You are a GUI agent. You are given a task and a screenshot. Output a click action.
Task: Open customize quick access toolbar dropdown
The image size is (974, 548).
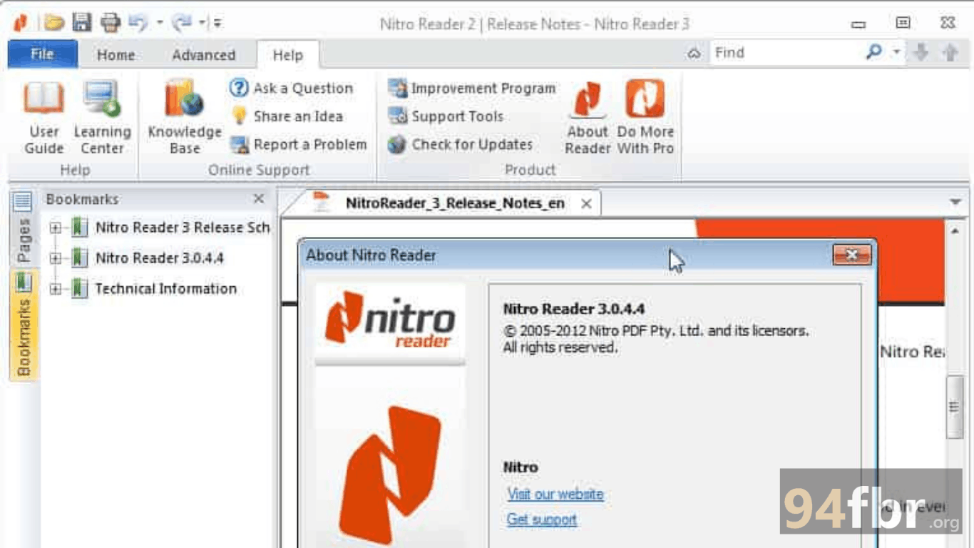pyautogui.click(x=217, y=24)
